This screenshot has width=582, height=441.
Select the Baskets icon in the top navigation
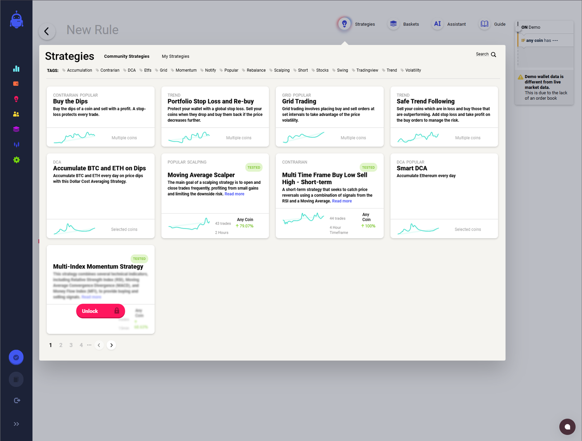[x=393, y=24]
